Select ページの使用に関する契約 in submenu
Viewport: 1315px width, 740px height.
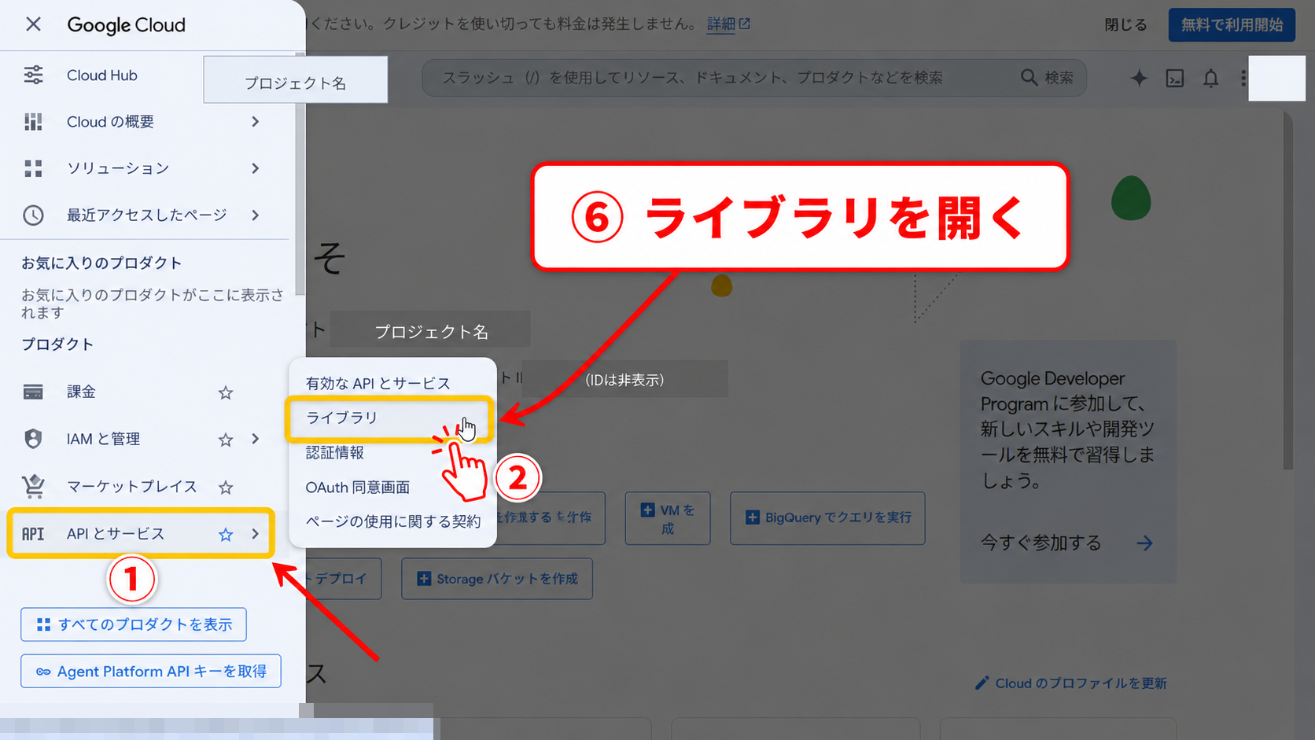tap(393, 521)
